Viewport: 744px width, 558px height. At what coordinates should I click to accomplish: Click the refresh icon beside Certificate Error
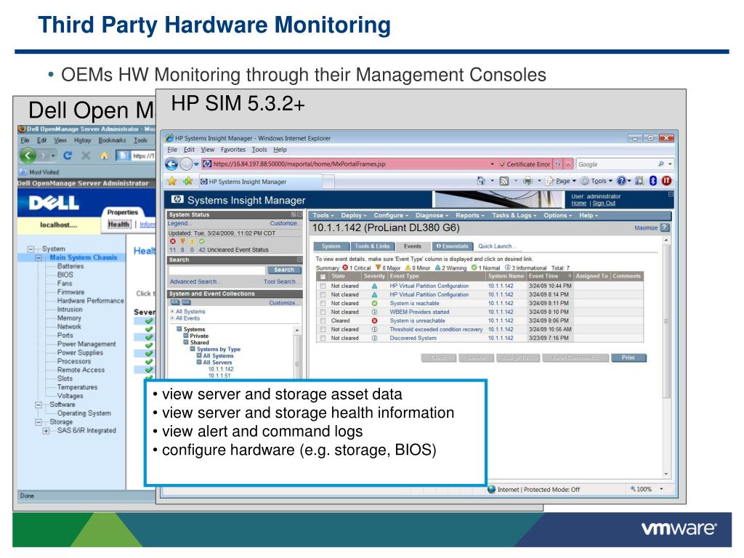click(x=558, y=164)
